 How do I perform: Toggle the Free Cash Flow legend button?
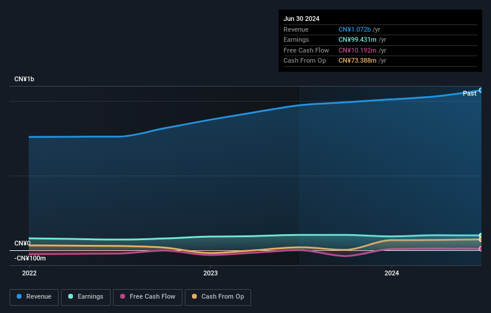(x=148, y=297)
